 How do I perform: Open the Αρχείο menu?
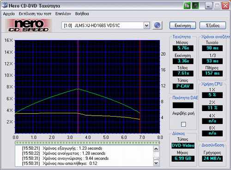pyautogui.click(x=9, y=14)
